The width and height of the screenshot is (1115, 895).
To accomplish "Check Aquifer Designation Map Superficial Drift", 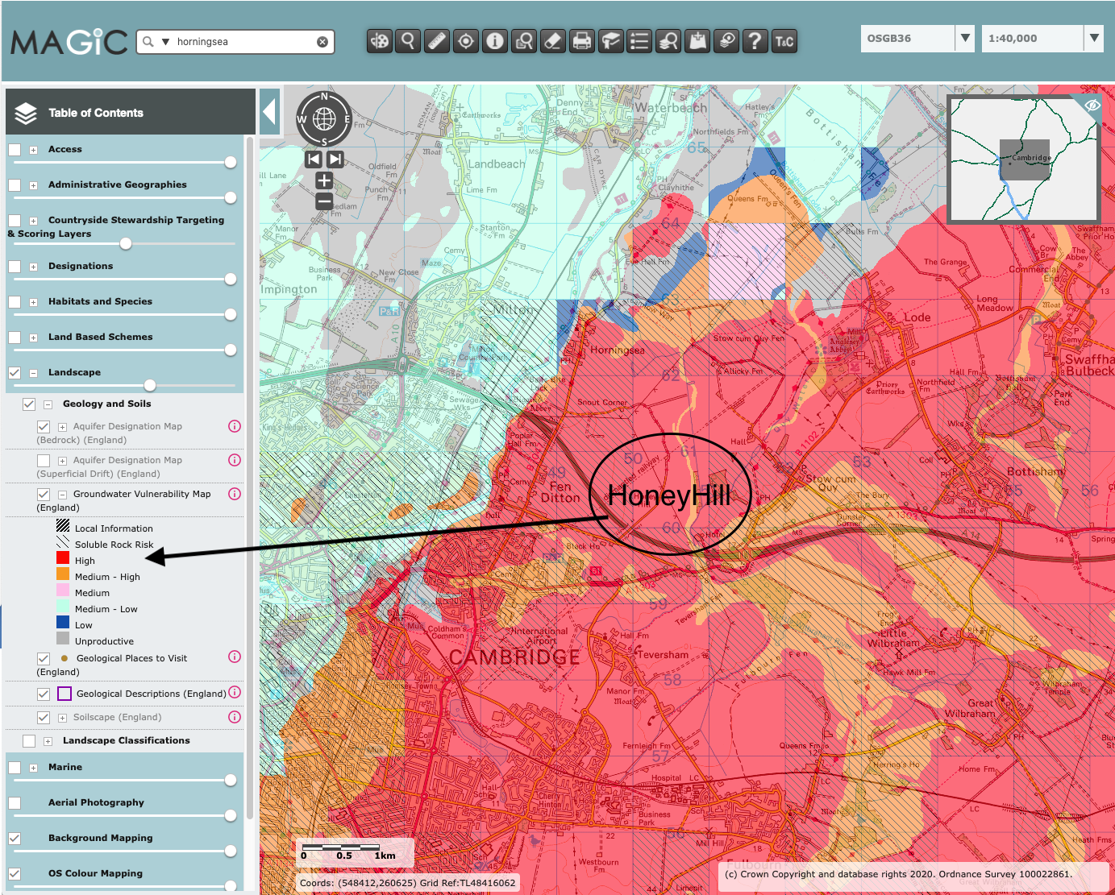I will point(44,461).
